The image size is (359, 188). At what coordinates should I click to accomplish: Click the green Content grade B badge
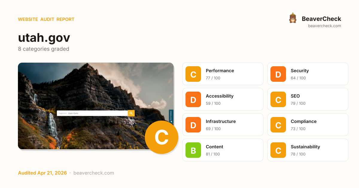tap(193, 150)
